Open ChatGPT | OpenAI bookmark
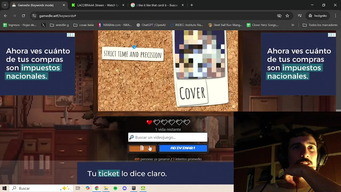 tap(151, 25)
